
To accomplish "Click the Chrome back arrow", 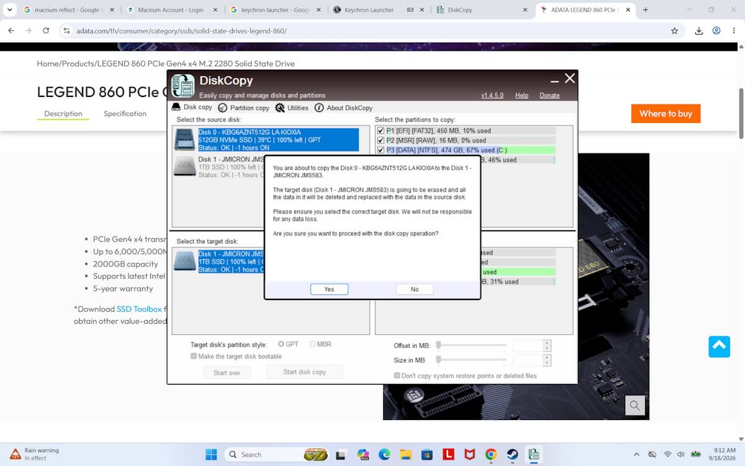I will pos(11,30).
